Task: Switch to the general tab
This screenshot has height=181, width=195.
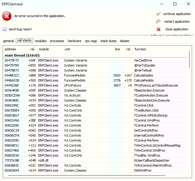Action: pyautogui.click(x=8, y=41)
